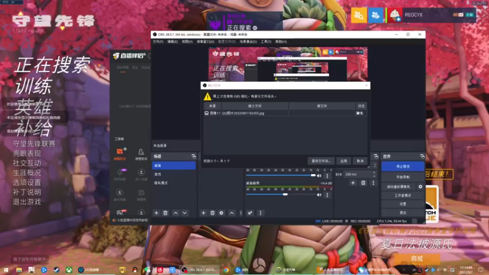
Task: Open the Windows Start menu
Action: (6, 269)
